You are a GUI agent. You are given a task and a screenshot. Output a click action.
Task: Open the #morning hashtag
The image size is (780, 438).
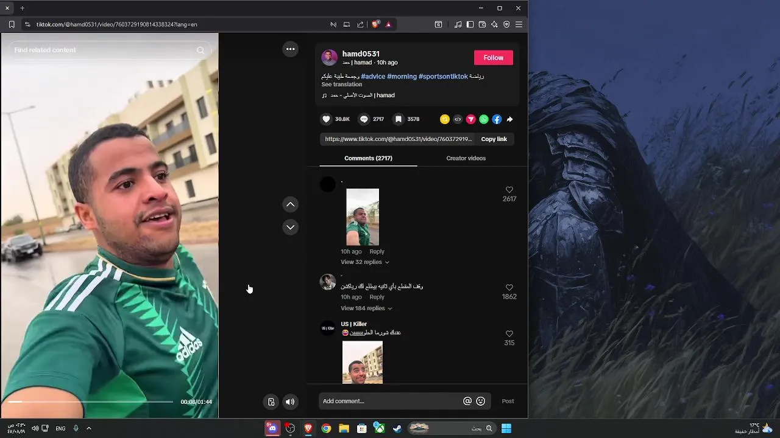[x=402, y=77]
